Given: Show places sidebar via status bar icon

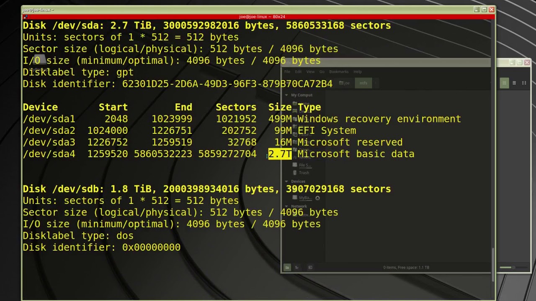Looking at the screenshot, I should pyautogui.click(x=287, y=268).
